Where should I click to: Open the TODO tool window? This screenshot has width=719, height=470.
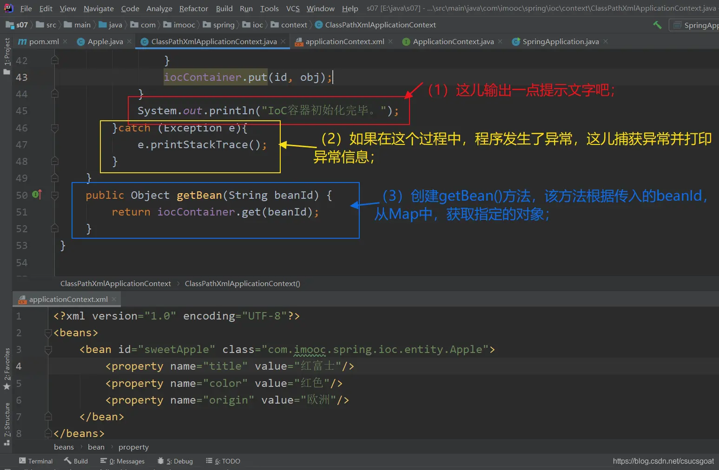pos(223,461)
